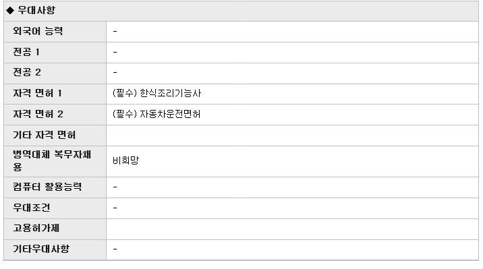Click the dash value next to 외국어 능력
This screenshot has width=483, height=269.
click(x=115, y=32)
